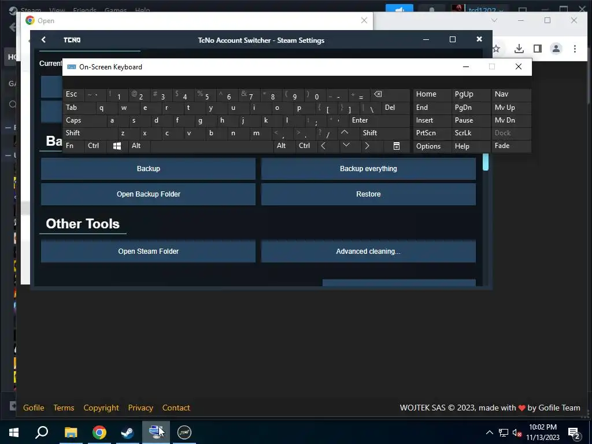This screenshot has height=444, width=592.
Task: Click the spacebar on On-Screen Keyboard
Action: point(212,146)
